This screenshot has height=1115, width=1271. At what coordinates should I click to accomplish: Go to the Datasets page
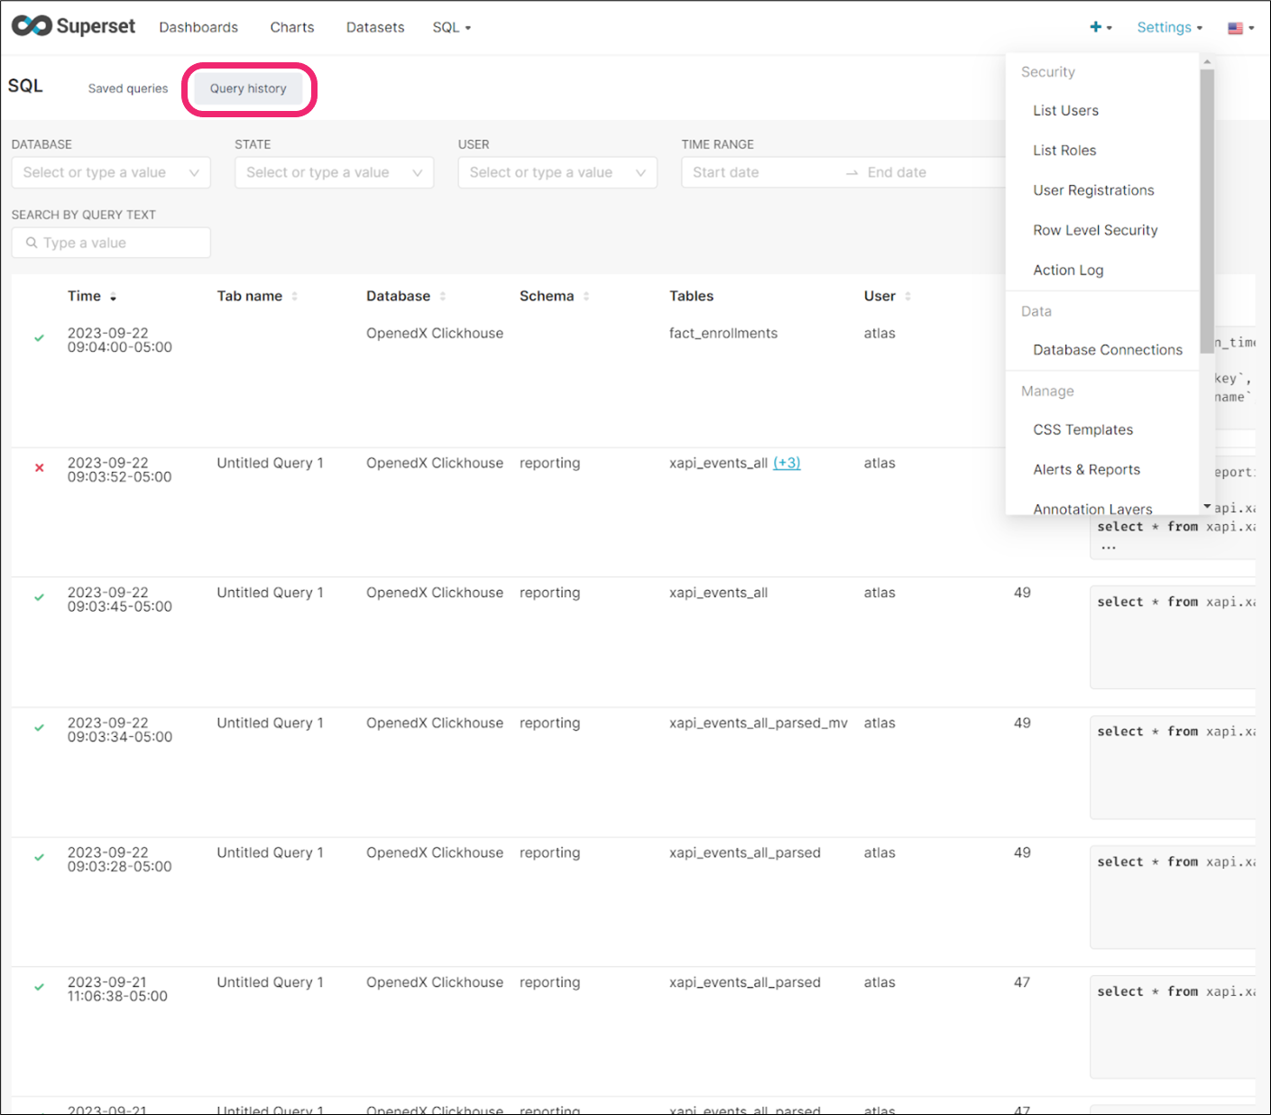375,28
